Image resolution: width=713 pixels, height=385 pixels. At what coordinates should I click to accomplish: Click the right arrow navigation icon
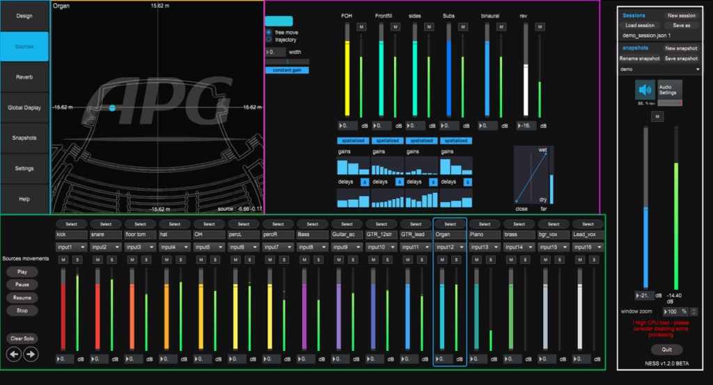click(x=31, y=354)
